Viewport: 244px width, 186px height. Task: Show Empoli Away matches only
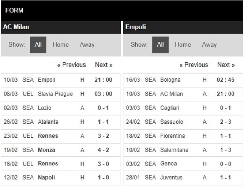[x=209, y=45]
